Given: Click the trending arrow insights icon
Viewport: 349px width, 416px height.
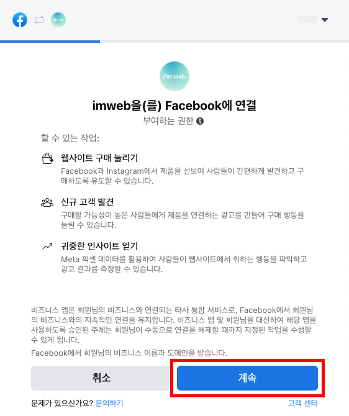Looking at the screenshot, I should click(48, 246).
